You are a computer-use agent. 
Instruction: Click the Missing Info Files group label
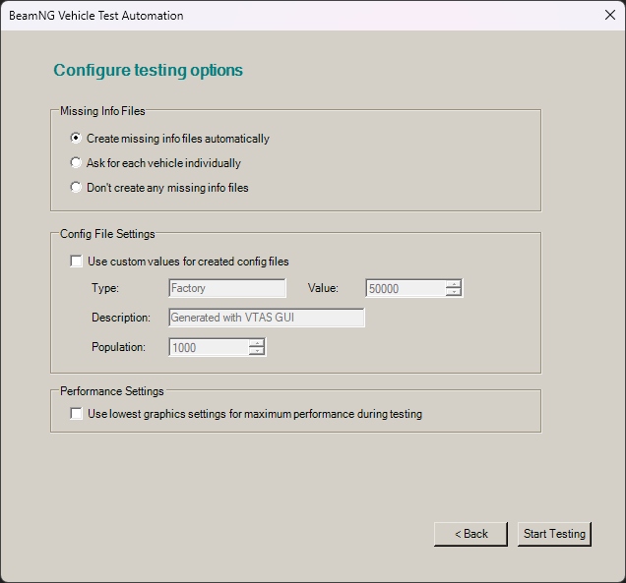point(102,111)
